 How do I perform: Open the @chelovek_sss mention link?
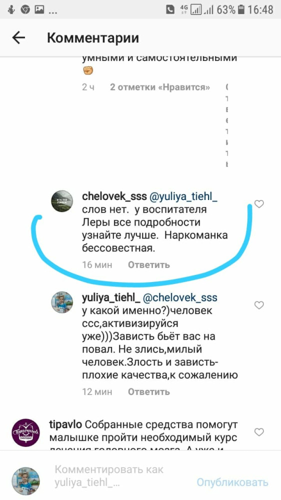[x=180, y=298]
